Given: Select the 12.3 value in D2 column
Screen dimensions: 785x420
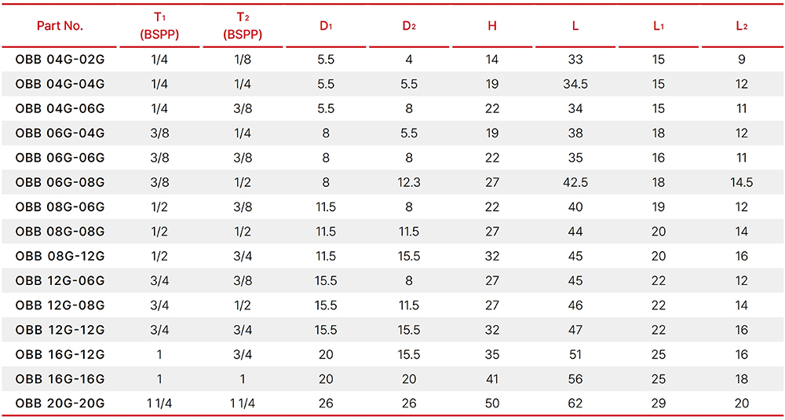Looking at the screenshot, I should (x=409, y=183).
